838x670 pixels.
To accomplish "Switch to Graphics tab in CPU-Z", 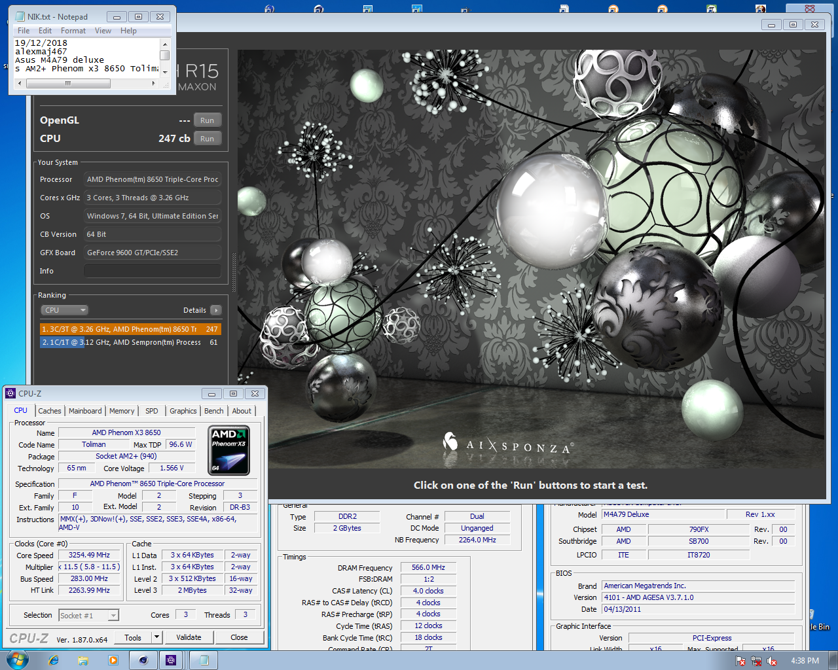I will click(x=183, y=411).
